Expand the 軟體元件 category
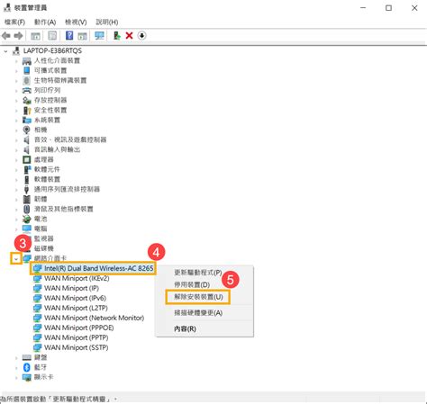 tap(16, 170)
